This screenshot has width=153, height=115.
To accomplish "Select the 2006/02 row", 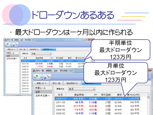I will (x=98, y=113).
